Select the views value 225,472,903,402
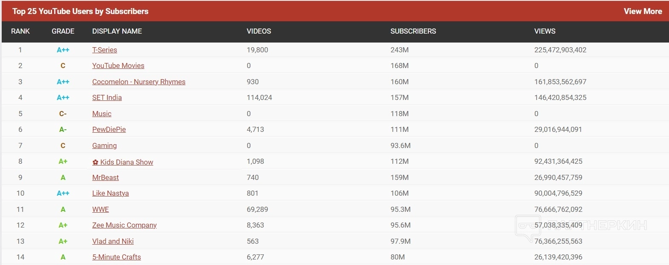Image resolution: width=669 pixels, height=265 pixels. pos(560,50)
